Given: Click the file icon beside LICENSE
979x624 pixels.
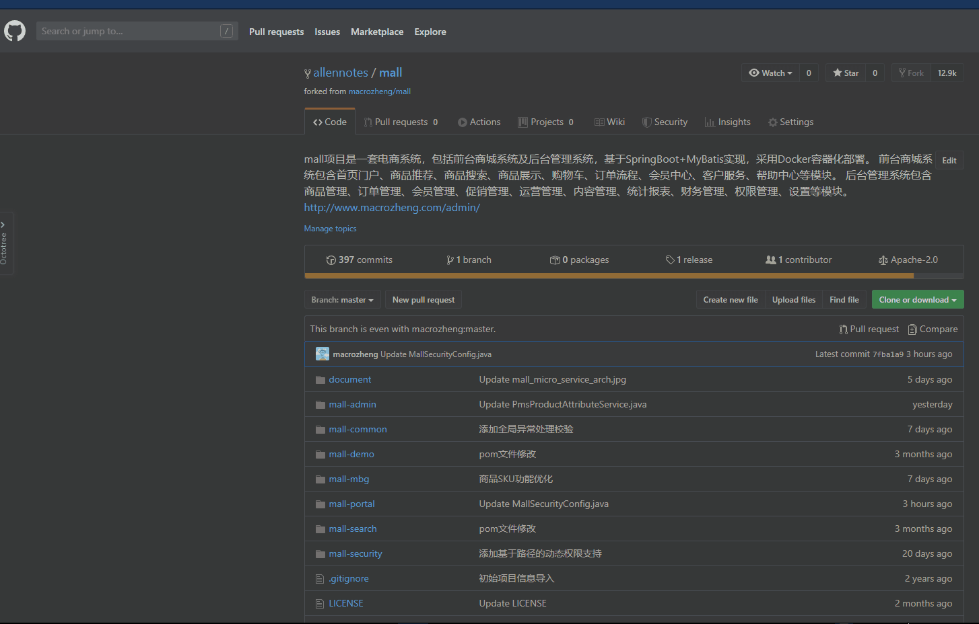Looking at the screenshot, I should tap(320, 604).
